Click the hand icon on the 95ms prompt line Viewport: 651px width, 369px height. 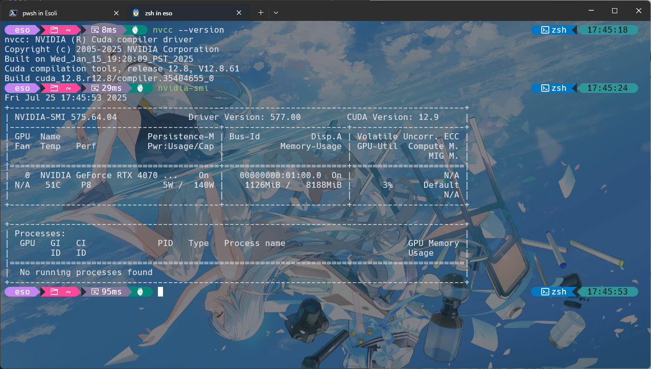140,291
